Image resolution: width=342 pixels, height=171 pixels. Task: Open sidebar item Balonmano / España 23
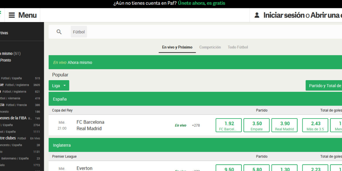20,158
